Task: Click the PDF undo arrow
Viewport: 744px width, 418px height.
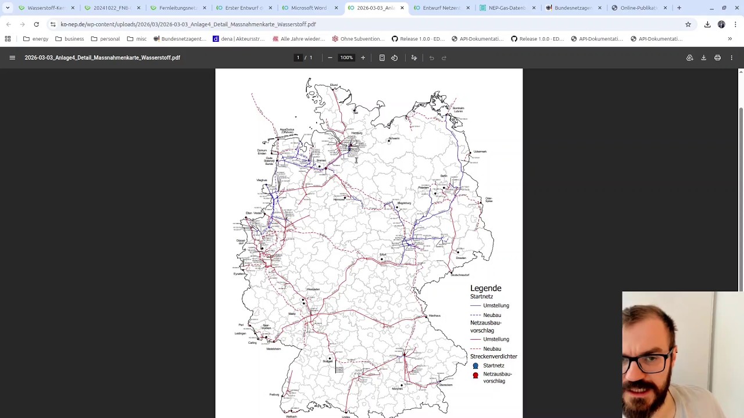Action: (431, 57)
